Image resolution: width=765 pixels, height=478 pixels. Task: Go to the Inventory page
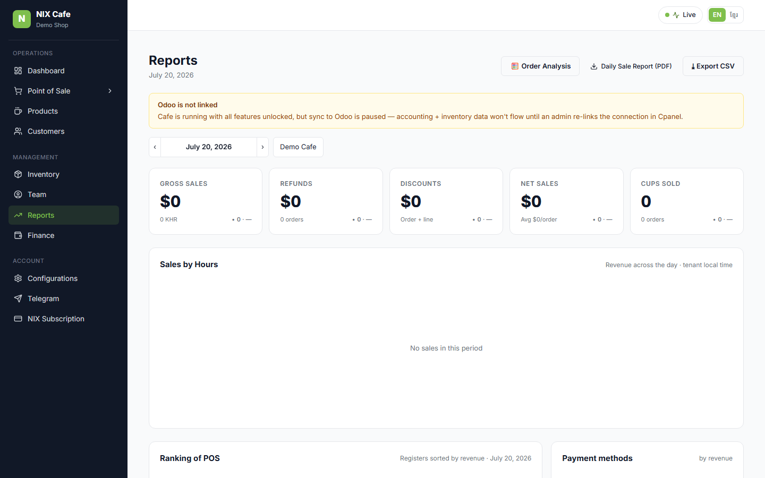[x=64, y=174]
